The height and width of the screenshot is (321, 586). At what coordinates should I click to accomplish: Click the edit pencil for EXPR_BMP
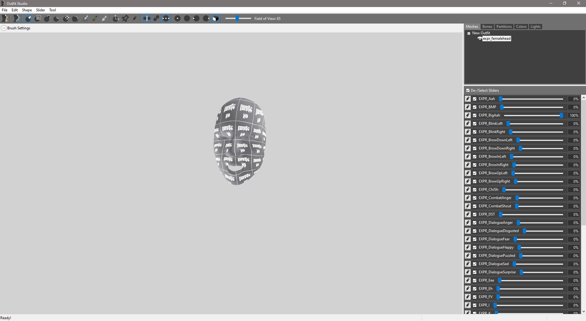(468, 107)
